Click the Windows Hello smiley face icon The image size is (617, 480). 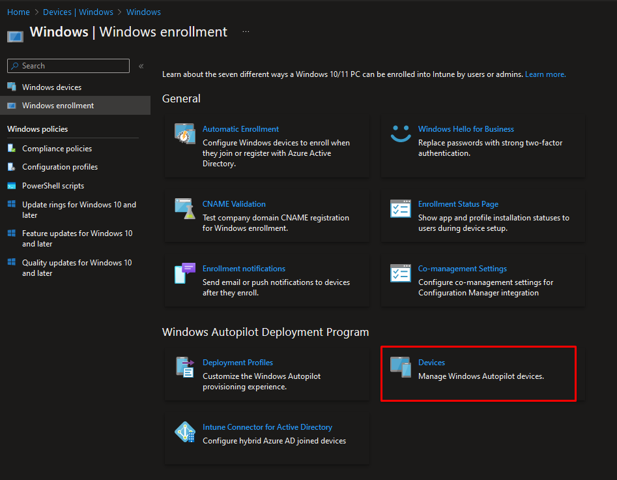[x=401, y=134]
